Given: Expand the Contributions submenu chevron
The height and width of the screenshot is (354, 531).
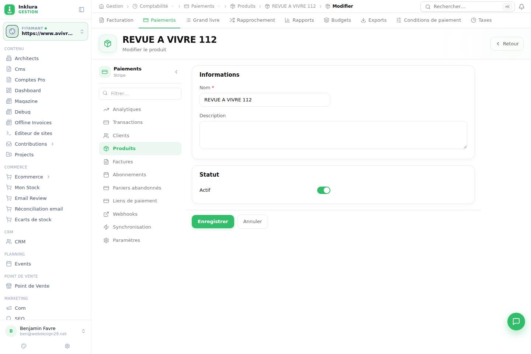Looking at the screenshot, I should point(52,144).
